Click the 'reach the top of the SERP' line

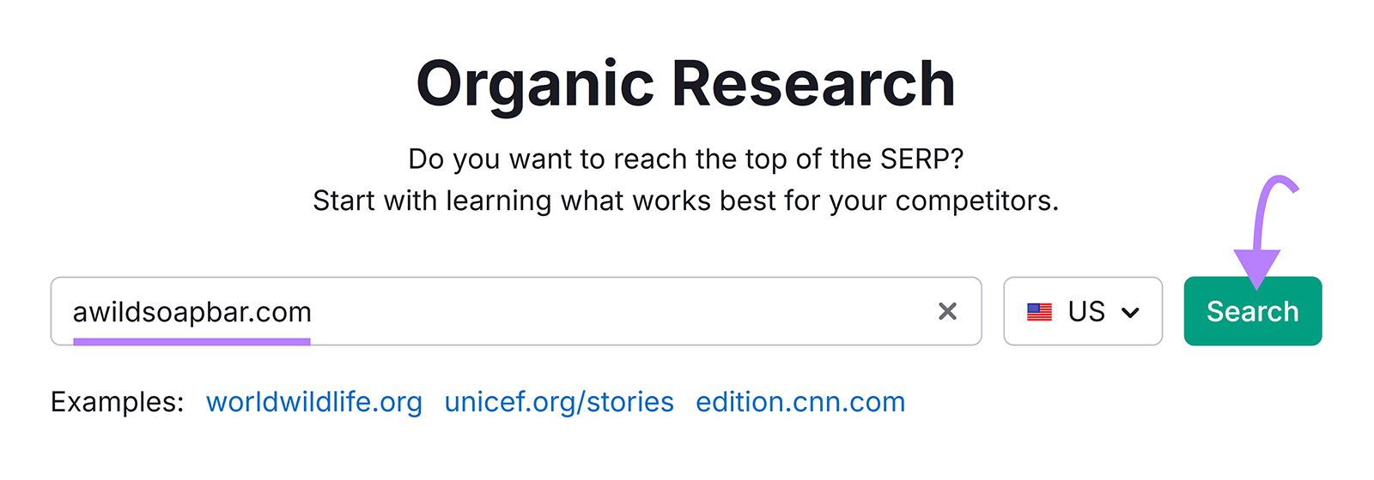tap(685, 159)
